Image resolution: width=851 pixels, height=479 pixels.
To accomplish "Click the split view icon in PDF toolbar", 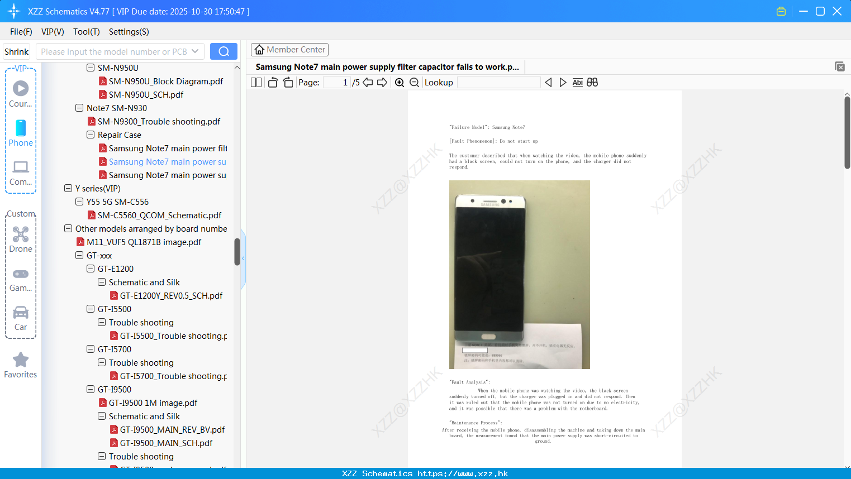I will coord(256,82).
